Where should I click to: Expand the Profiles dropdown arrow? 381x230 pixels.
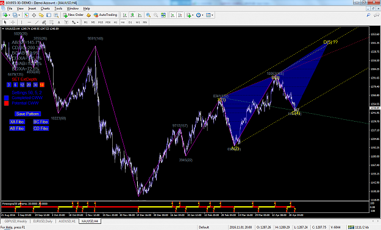click(19, 15)
